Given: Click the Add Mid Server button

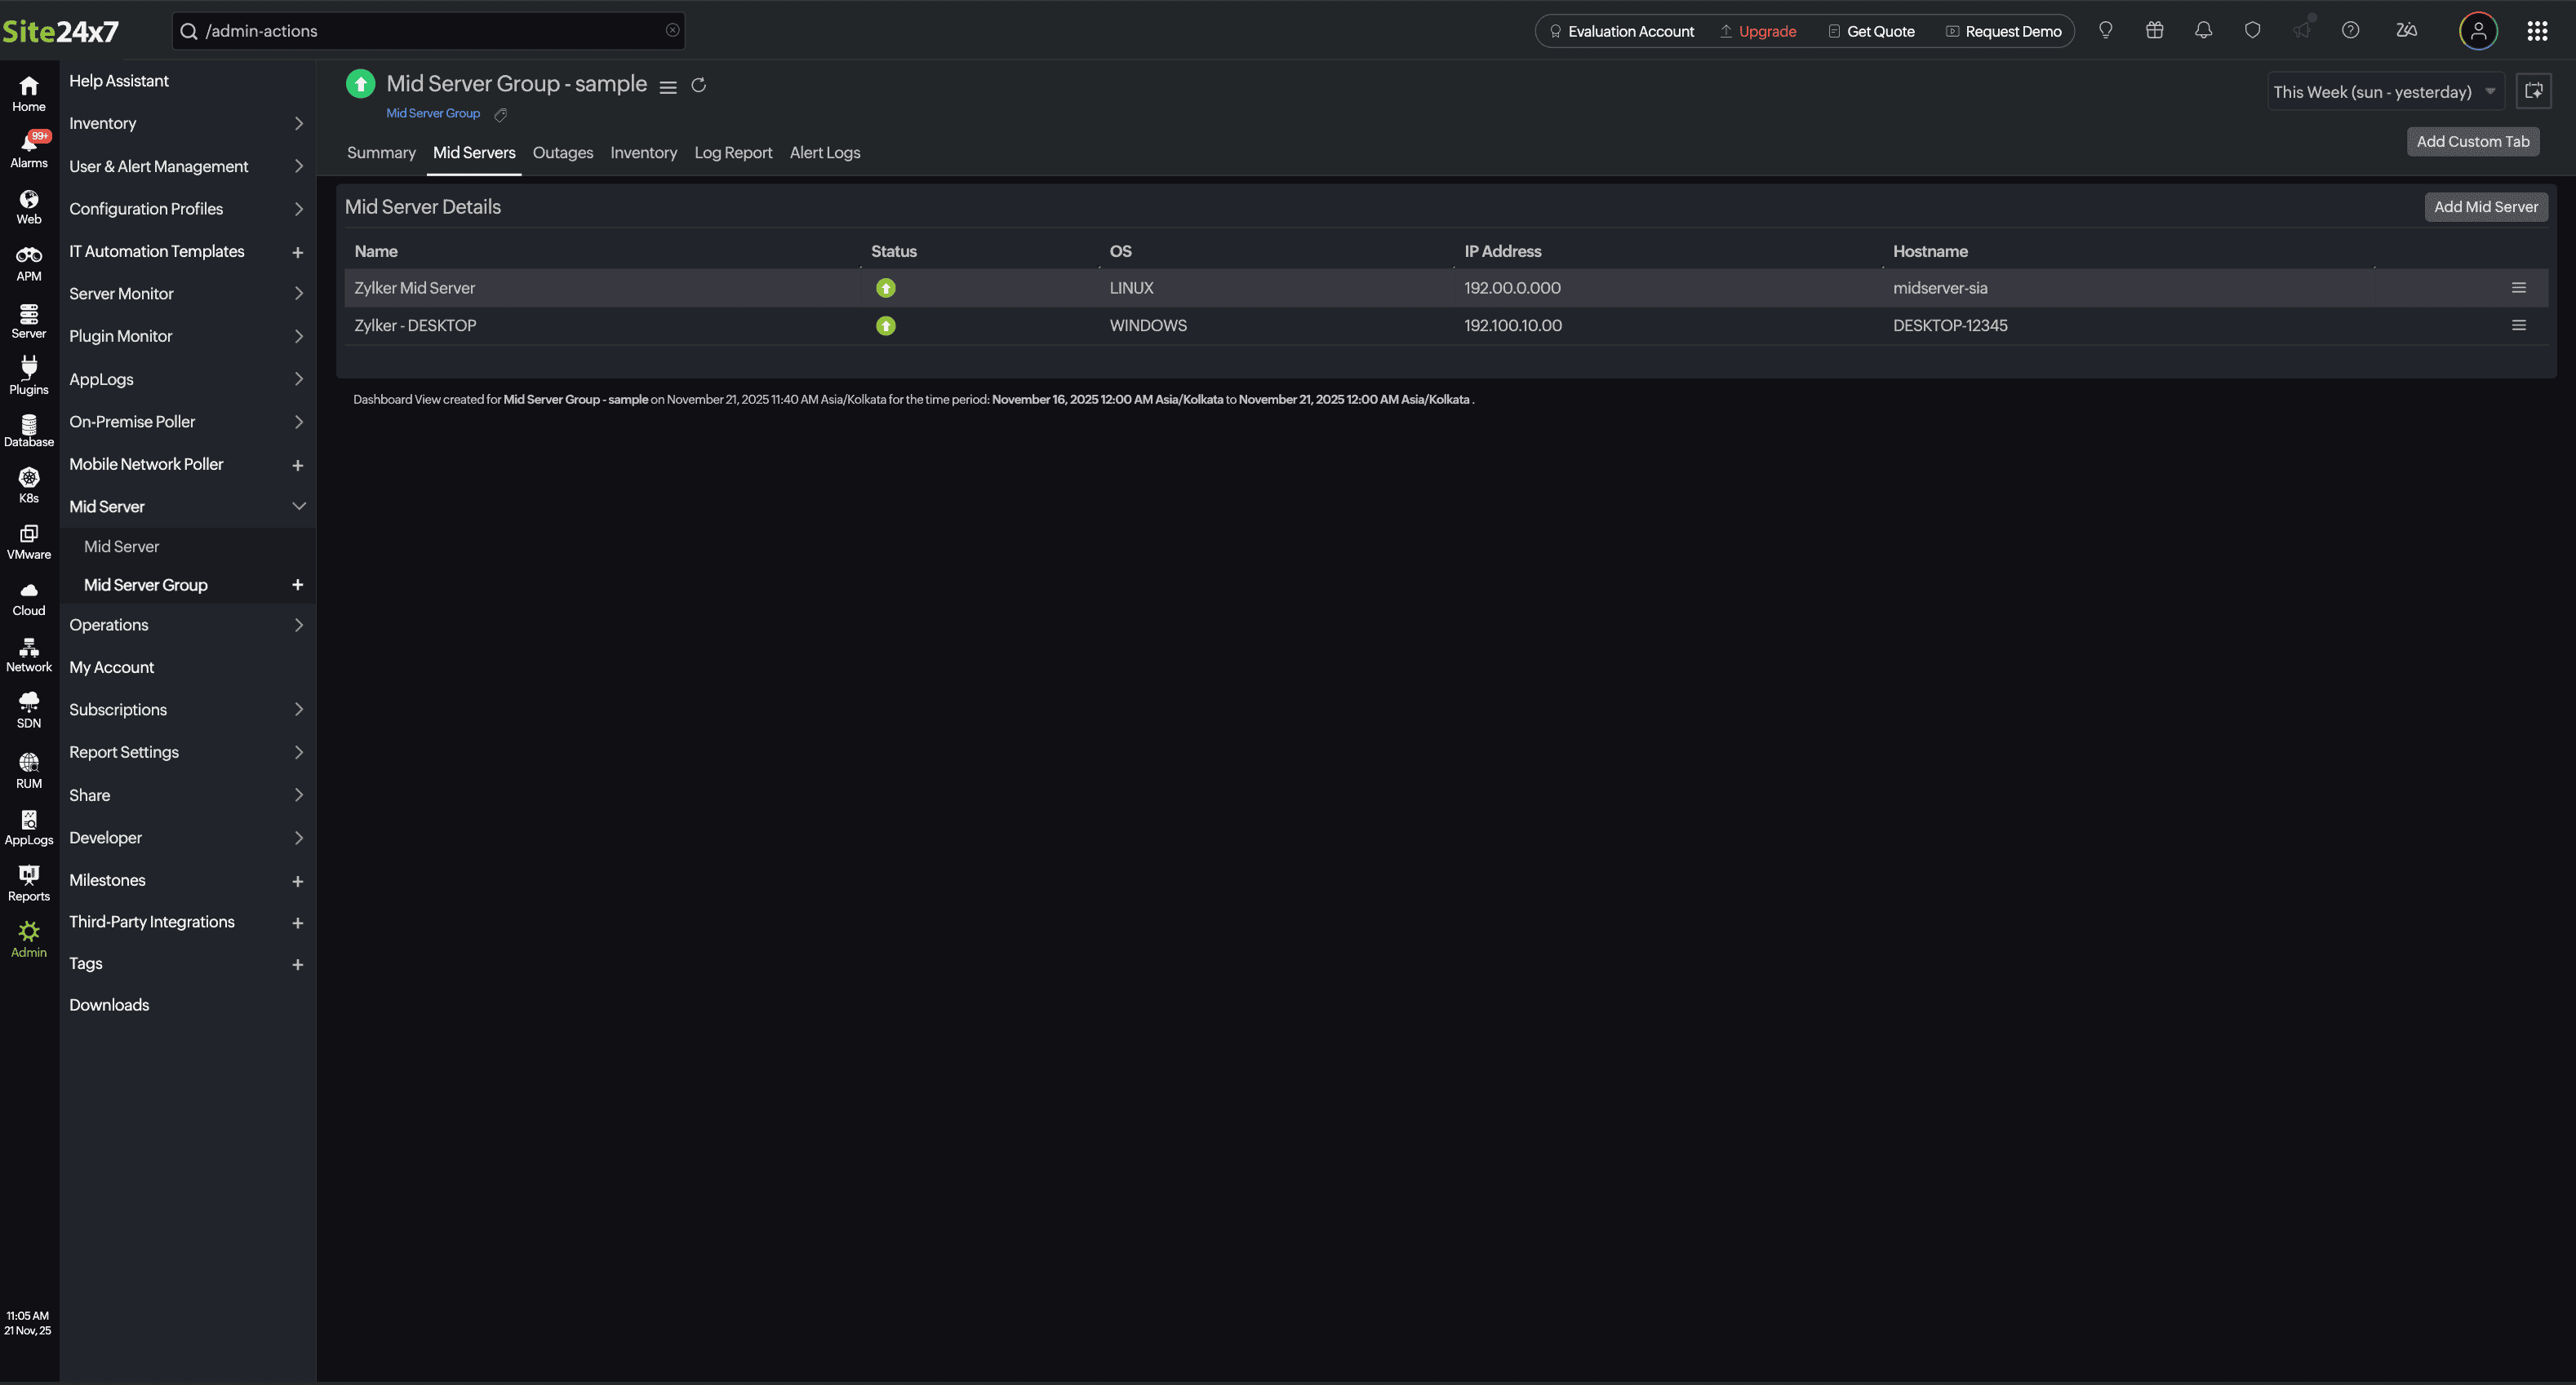Looking at the screenshot, I should (x=2486, y=207).
